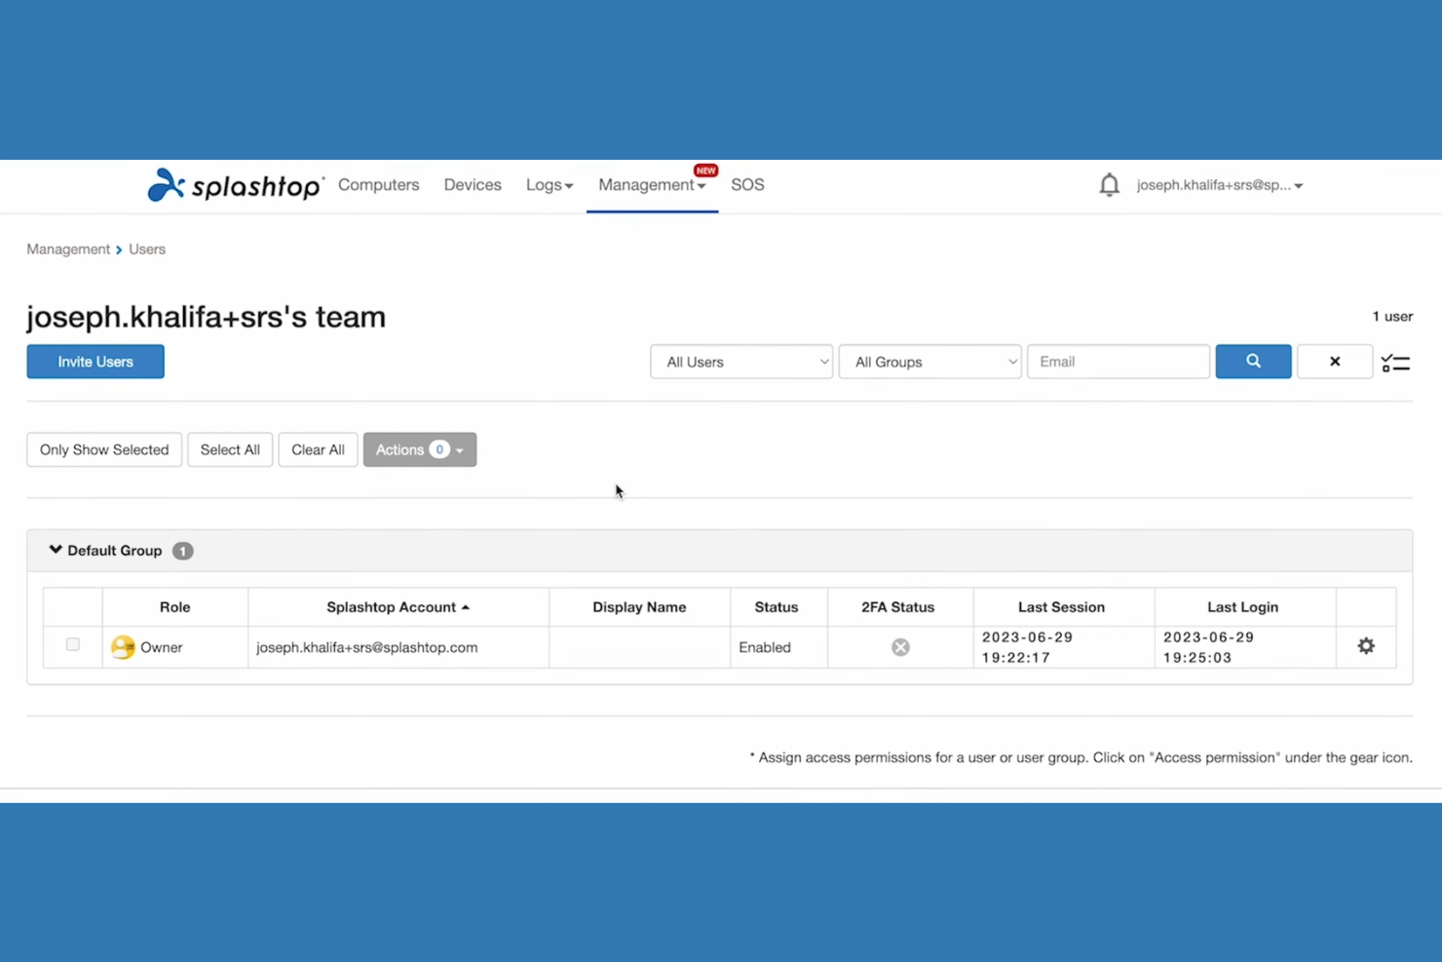Toggle Only Show Selected filter
The image size is (1442, 962).
(x=104, y=449)
